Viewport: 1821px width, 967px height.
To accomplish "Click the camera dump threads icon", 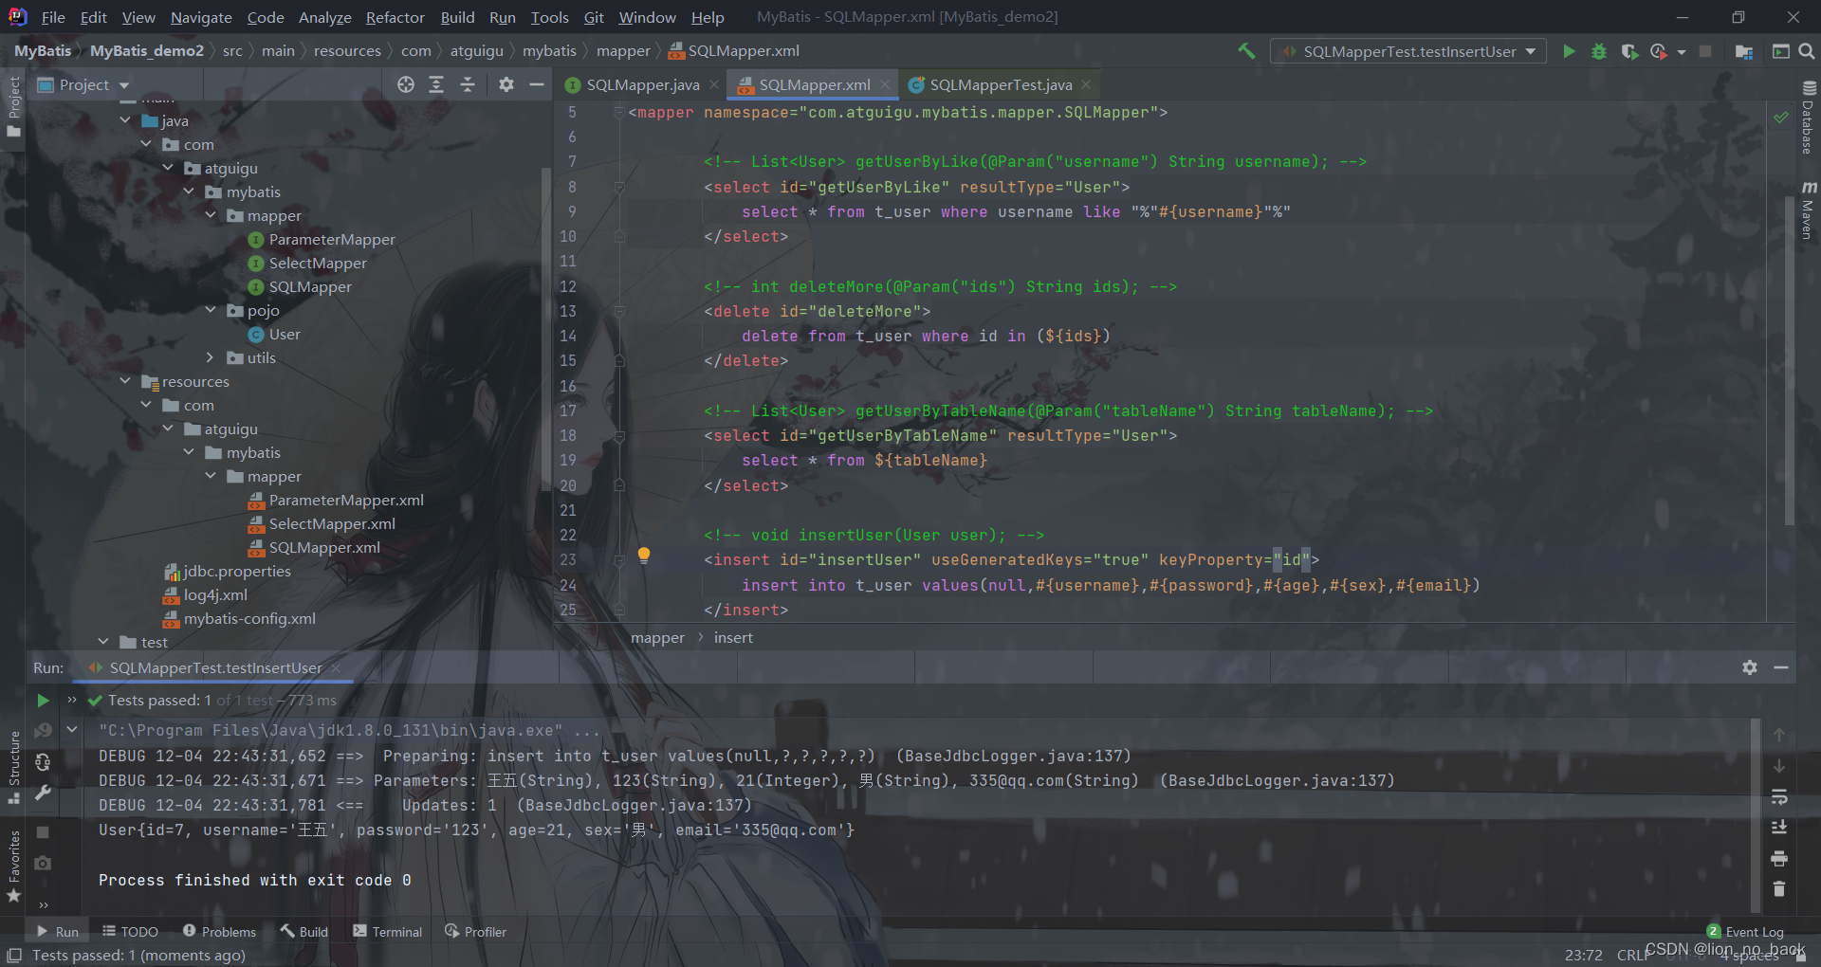I will 43,863.
